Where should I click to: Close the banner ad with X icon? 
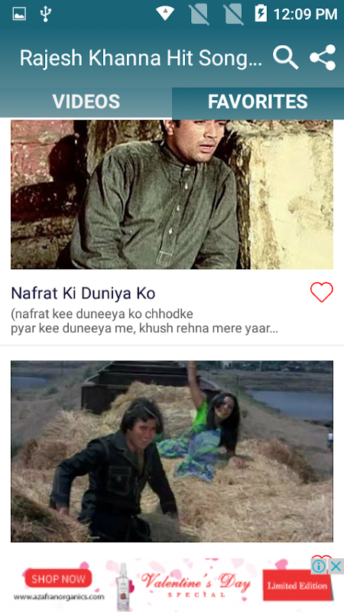pyautogui.click(x=336, y=566)
